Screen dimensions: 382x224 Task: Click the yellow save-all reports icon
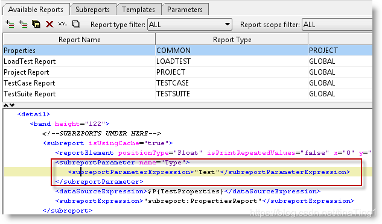[36, 24]
